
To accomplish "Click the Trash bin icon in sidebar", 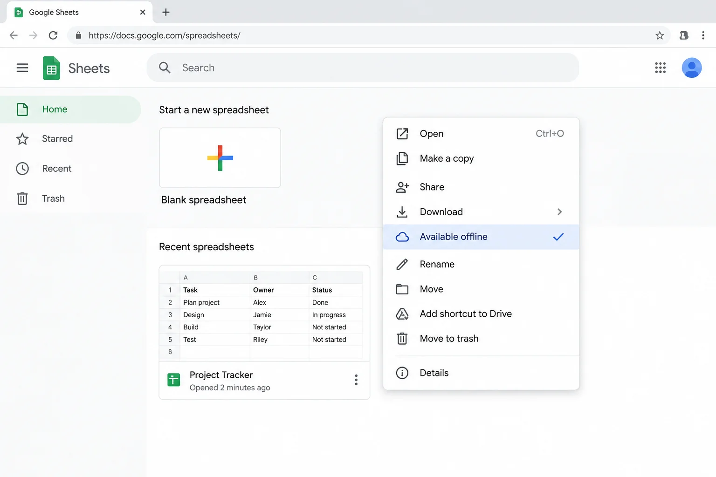I will point(22,198).
